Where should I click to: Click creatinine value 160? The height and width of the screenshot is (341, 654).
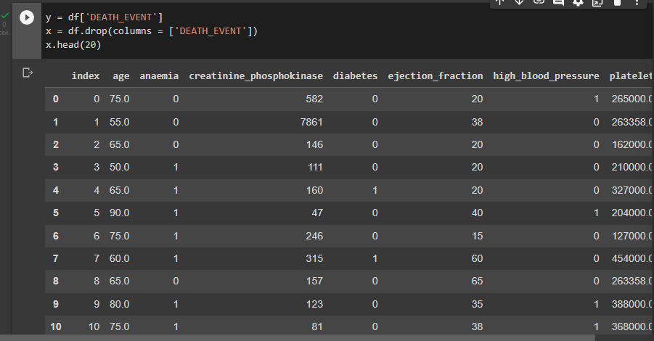pyautogui.click(x=314, y=190)
